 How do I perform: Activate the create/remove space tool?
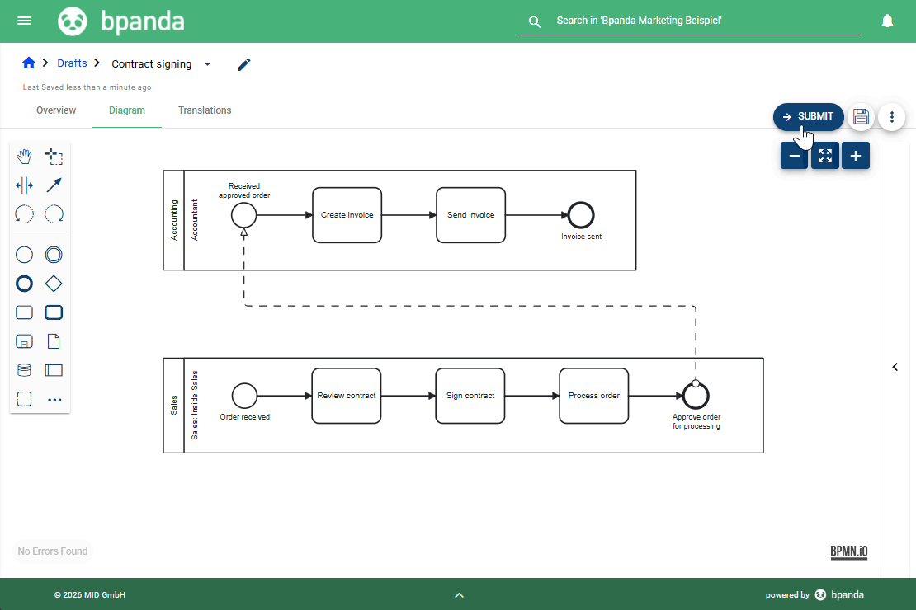24,185
